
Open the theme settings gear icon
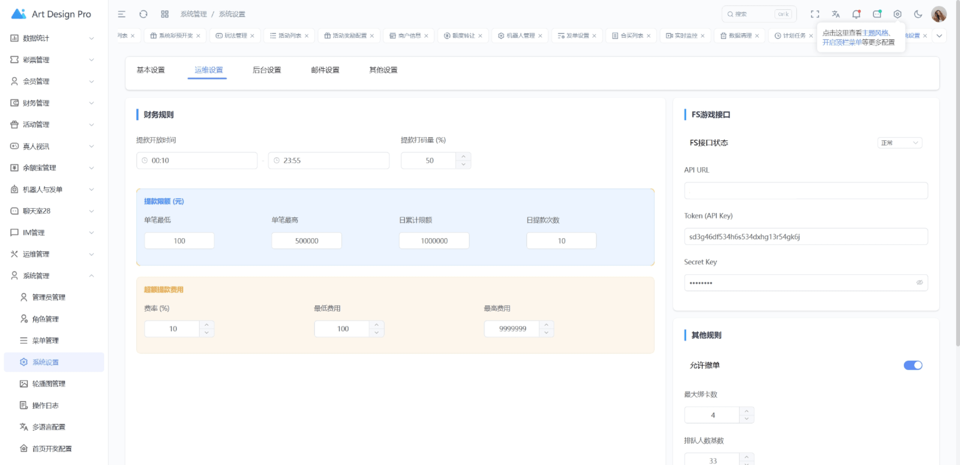click(897, 14)
